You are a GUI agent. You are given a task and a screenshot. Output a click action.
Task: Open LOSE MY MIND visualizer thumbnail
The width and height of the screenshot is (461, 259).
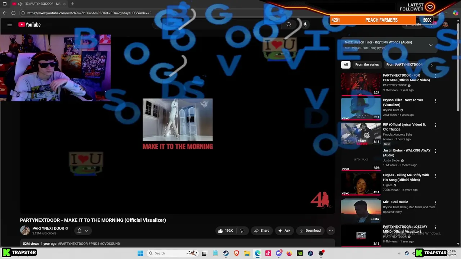click(361, 235)
